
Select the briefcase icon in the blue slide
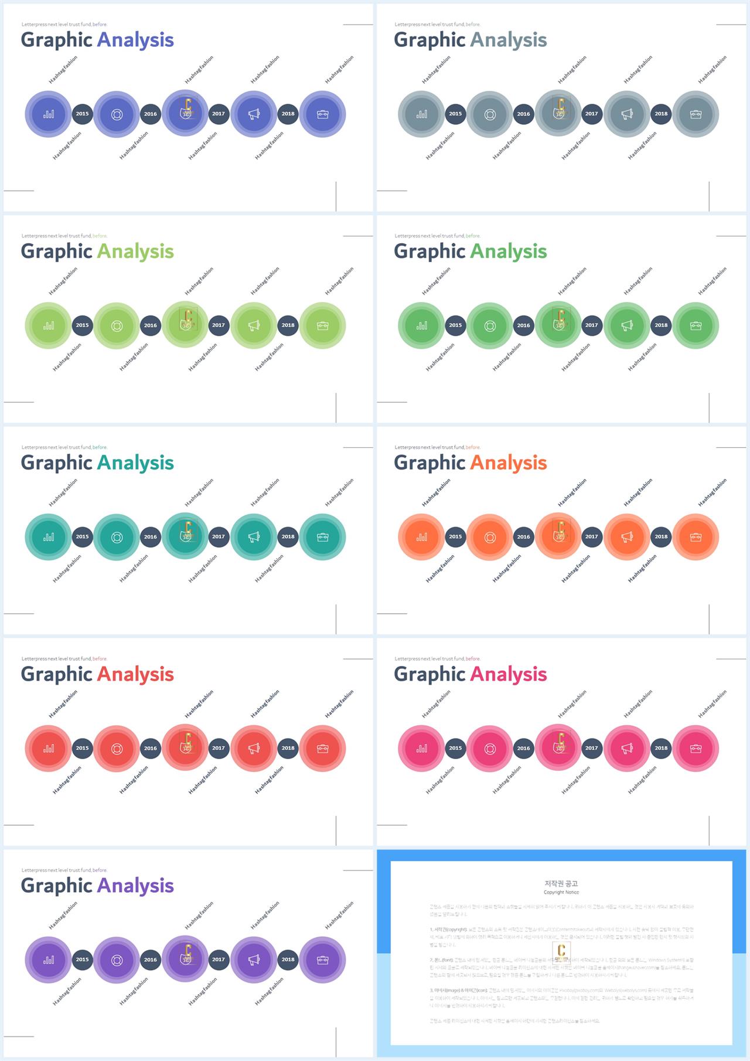tap(323, 114)
